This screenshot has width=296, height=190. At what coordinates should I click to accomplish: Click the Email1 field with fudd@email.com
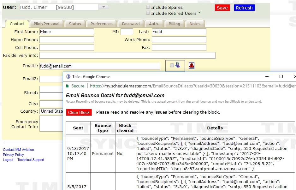[x=100, y=66]
